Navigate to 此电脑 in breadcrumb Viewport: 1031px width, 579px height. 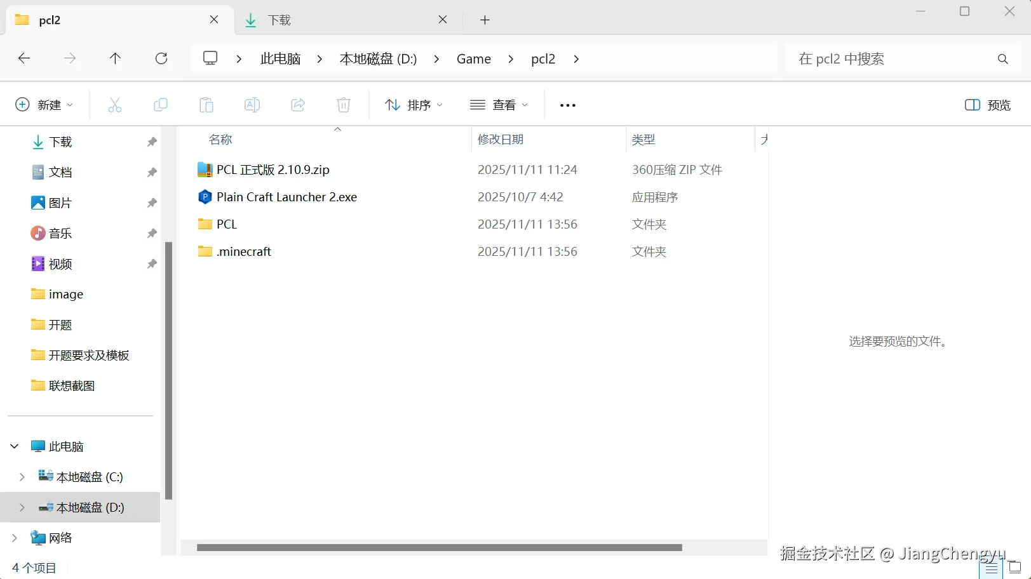coord(280,59)
